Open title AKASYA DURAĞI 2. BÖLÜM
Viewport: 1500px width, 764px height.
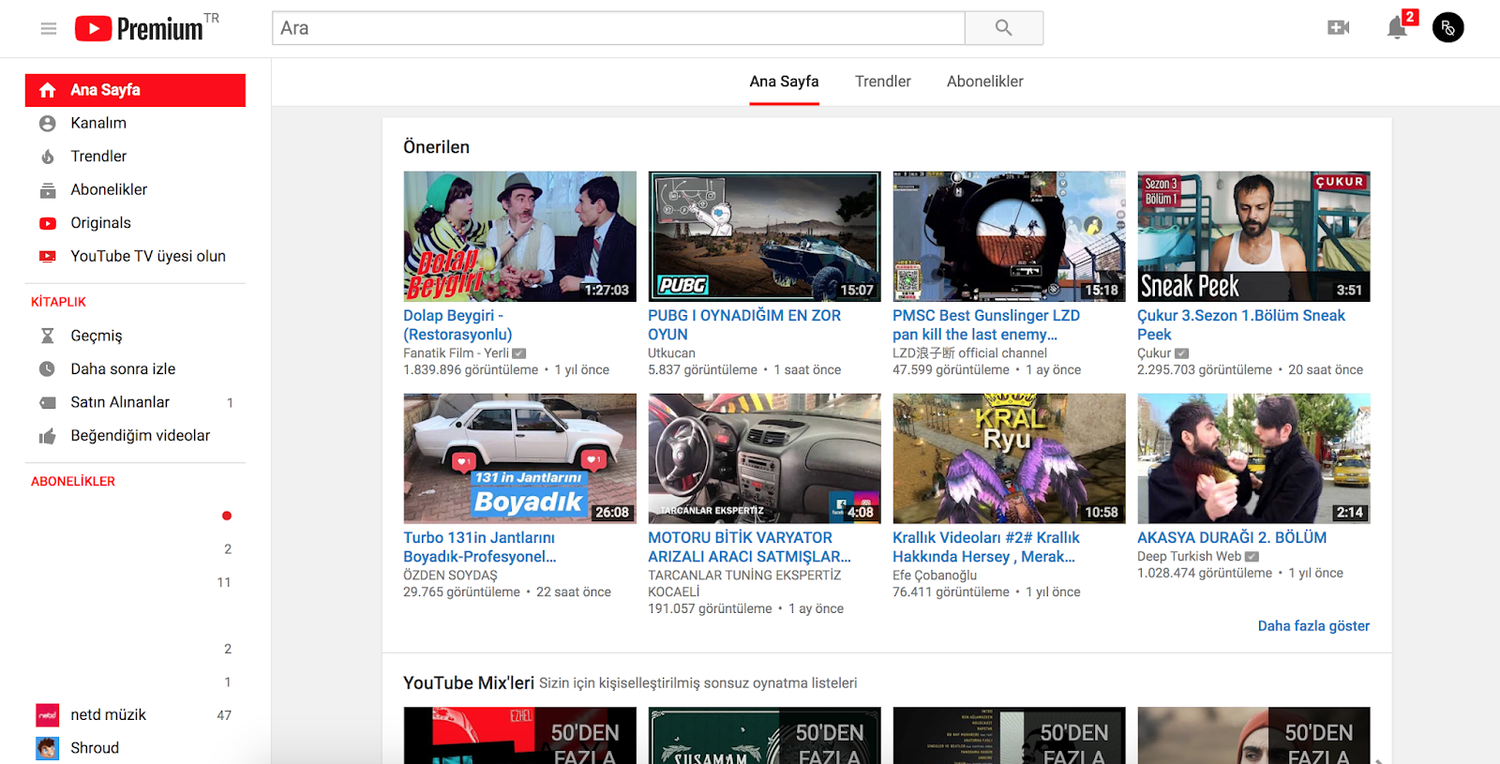click(1232, 538)
